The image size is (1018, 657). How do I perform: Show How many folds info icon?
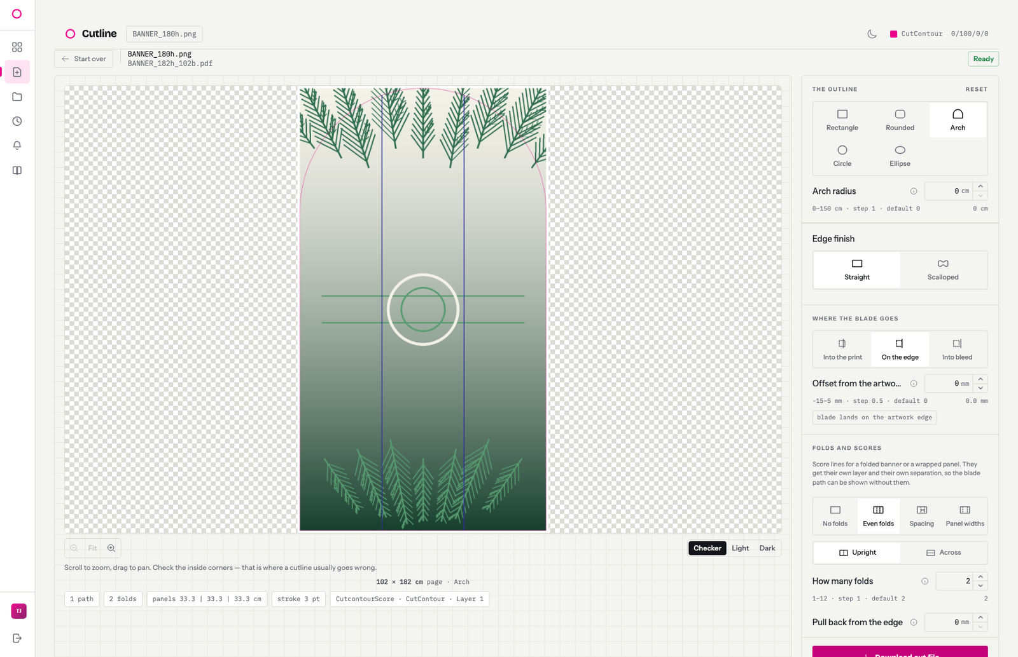coord(925,581)
